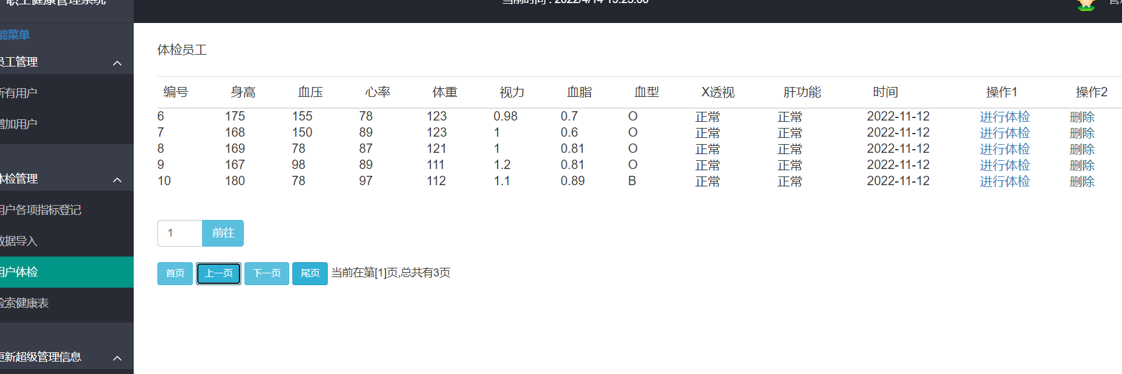The height and width of the screenshot is (374, 1122).
Task: Select the highlighted 用户体检 sidebar item
Action: click(67, 272)
